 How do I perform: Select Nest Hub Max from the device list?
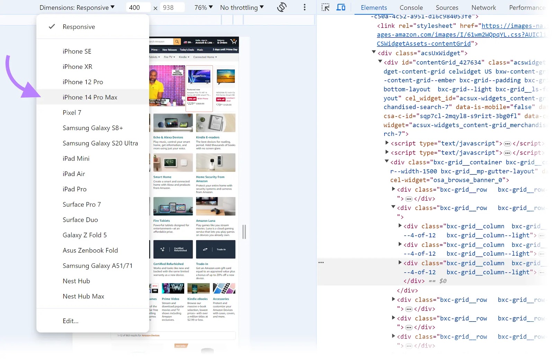click(83, 296)
